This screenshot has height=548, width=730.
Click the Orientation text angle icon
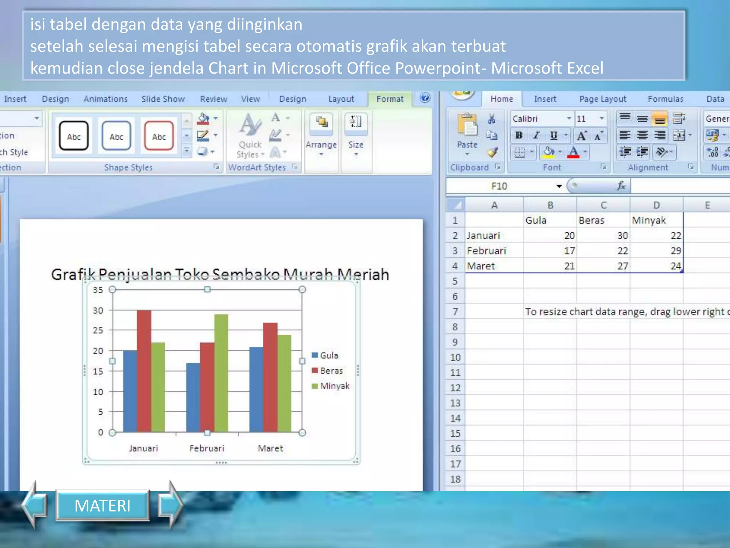(x=662, y=152)
